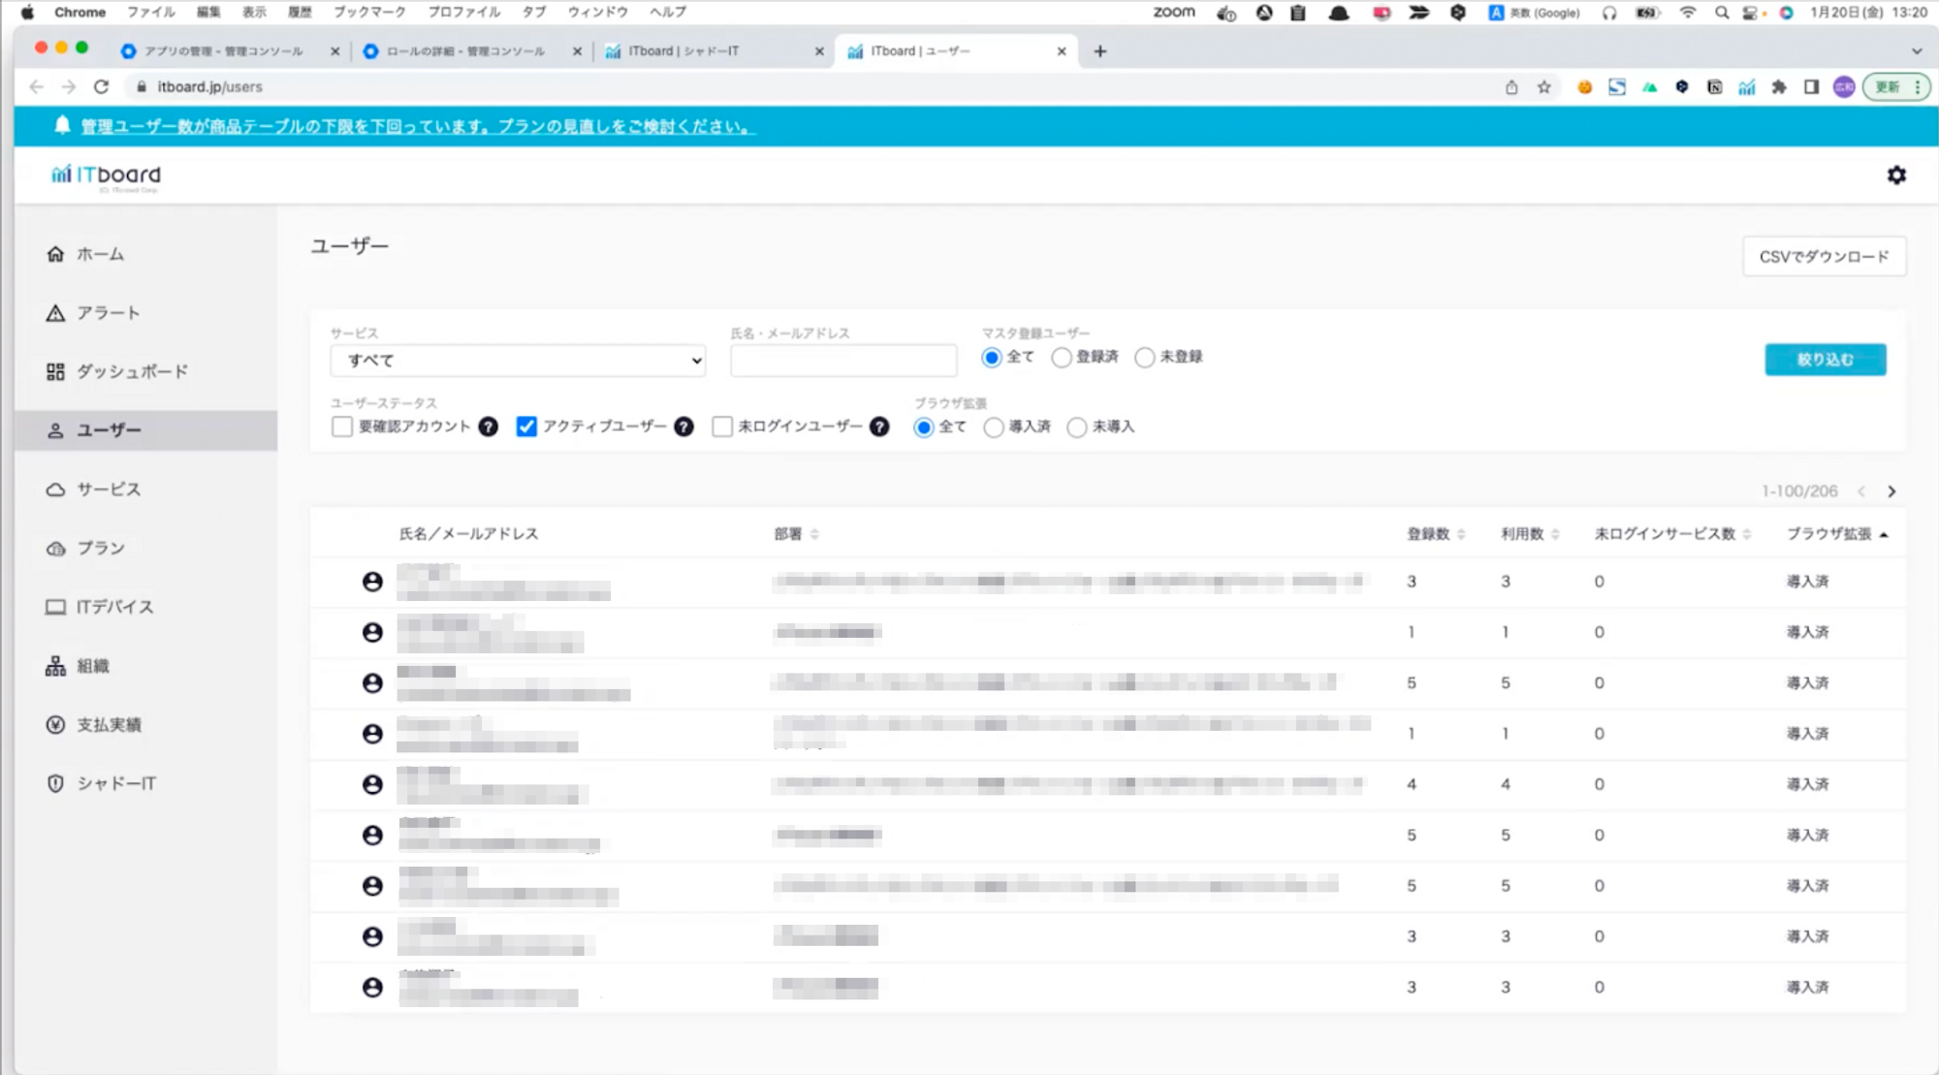
Task: Click the ITboard logo
Action: [107, 175]
